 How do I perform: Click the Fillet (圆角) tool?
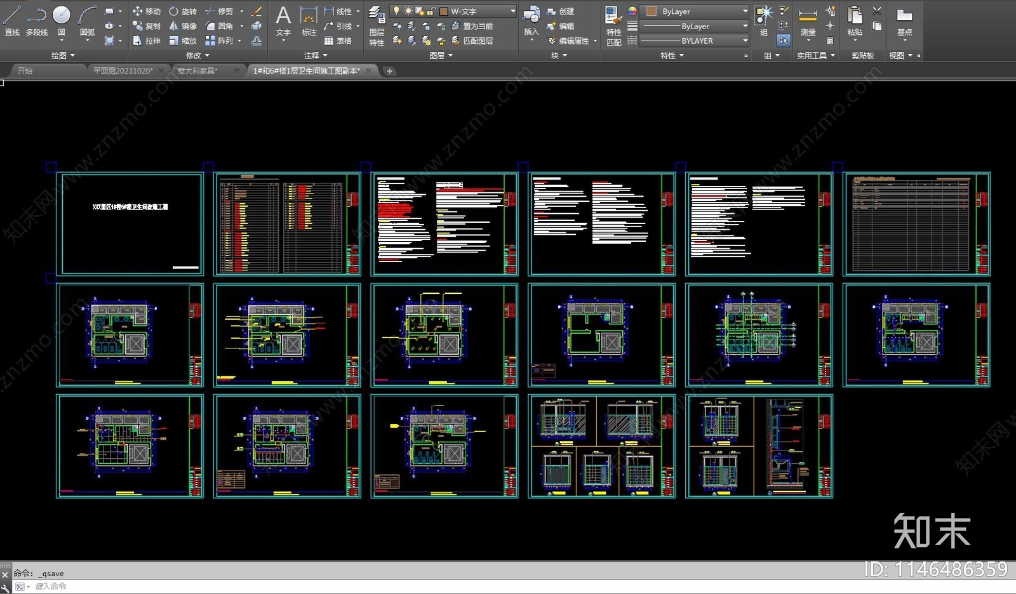tap(219, 26)
